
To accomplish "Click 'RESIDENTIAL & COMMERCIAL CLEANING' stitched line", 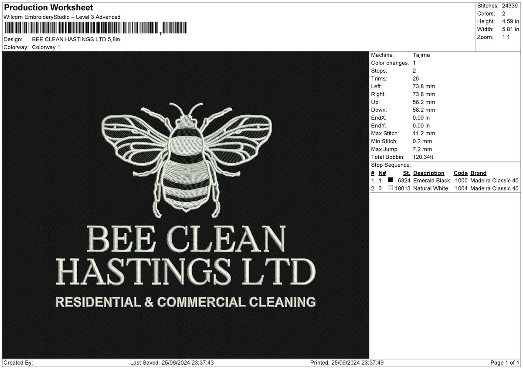I will 186,302.
